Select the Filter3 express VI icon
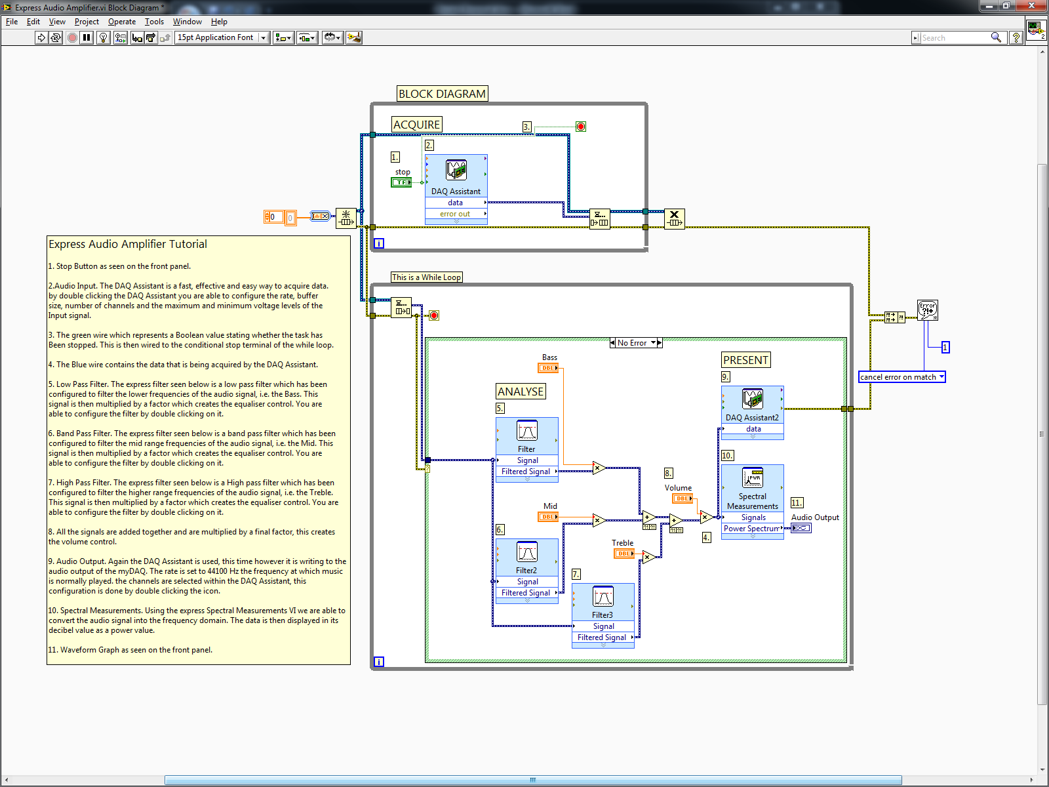1049x787 pixels. coord(603,597)
